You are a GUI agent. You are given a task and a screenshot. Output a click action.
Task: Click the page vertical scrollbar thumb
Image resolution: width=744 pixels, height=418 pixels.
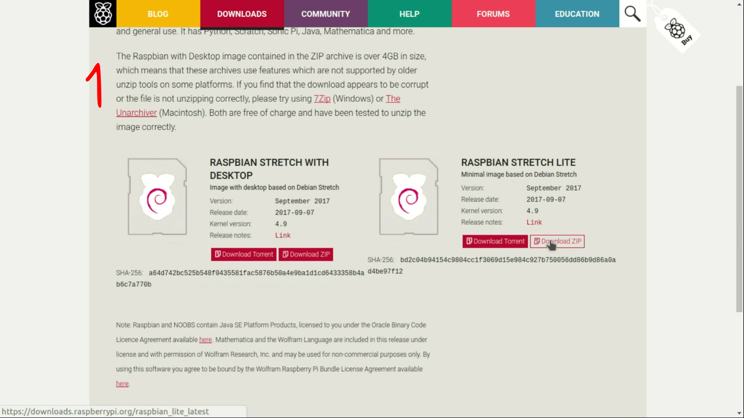tap(740, 198)
